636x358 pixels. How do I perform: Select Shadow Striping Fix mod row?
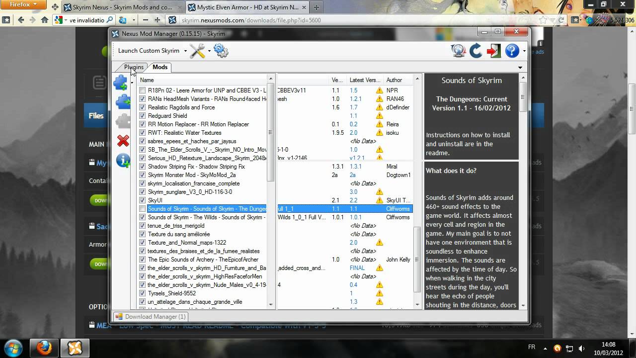(x=276, y=167)
